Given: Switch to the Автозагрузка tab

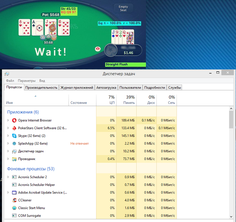Looking at the screenshot, I should pyautogui.click(x=106, y=88).
